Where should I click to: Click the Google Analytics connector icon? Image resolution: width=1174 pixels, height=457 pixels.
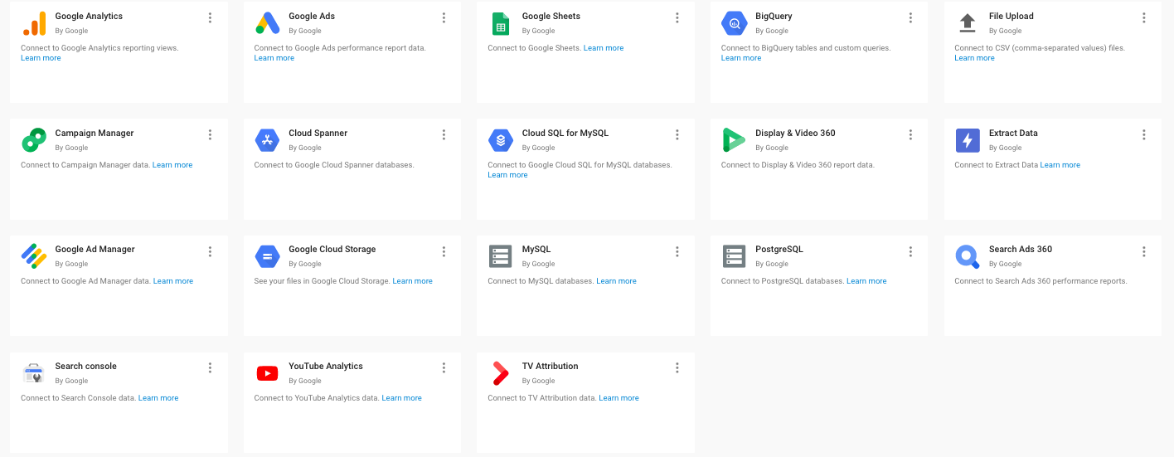pos(34,23)
